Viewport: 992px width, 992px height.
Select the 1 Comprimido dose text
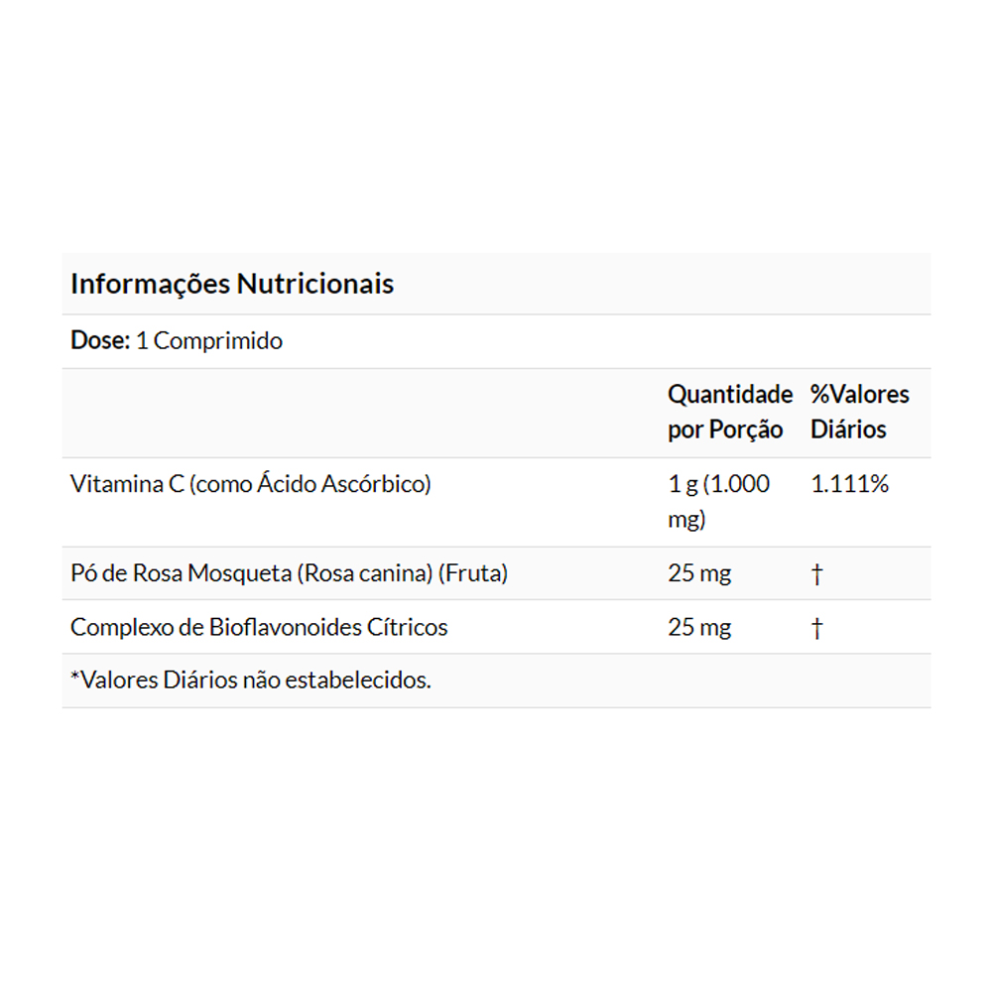(x=209, y=341)
